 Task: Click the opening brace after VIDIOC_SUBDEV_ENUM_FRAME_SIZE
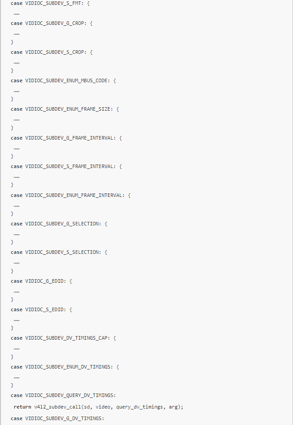(x=117, y=109)
